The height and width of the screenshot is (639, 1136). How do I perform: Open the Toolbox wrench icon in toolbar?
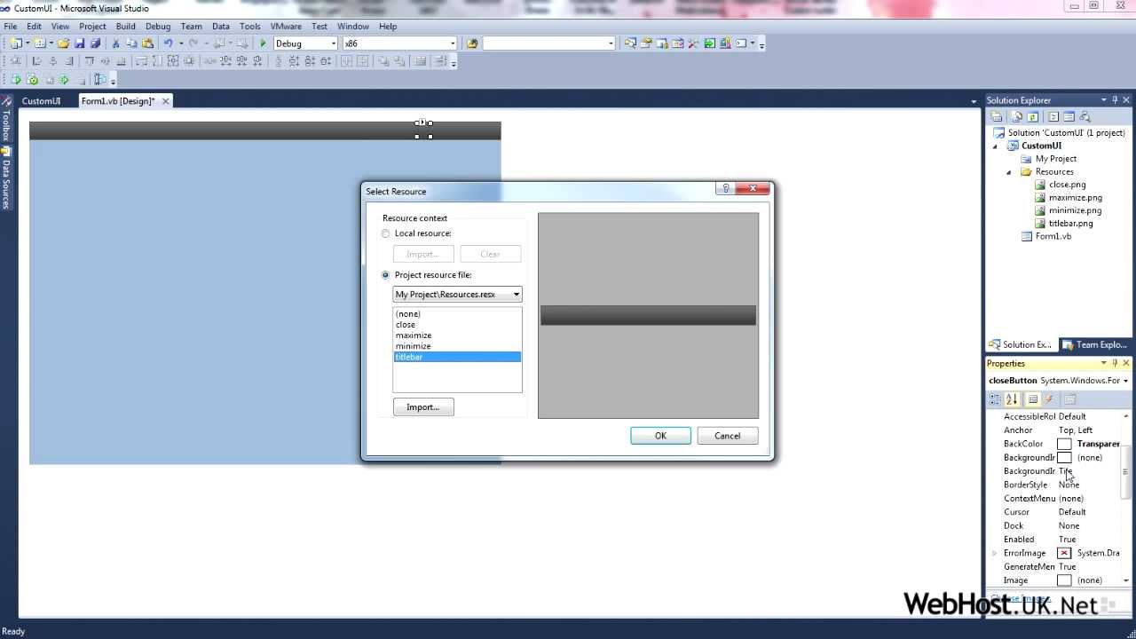[693, 43]
